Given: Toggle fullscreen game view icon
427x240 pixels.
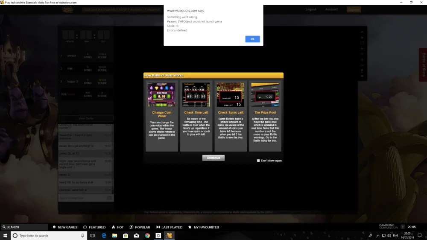Looking at the screenshot, I should tap(362, 43).
